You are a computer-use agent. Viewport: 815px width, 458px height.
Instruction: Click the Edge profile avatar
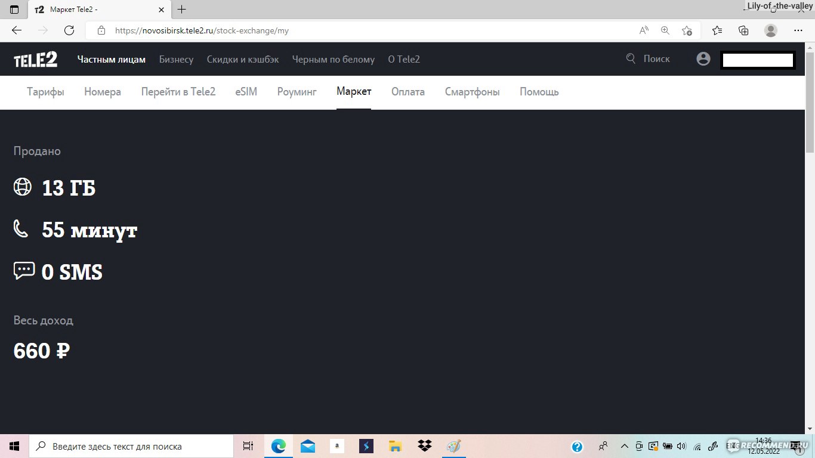pos(771,30)
